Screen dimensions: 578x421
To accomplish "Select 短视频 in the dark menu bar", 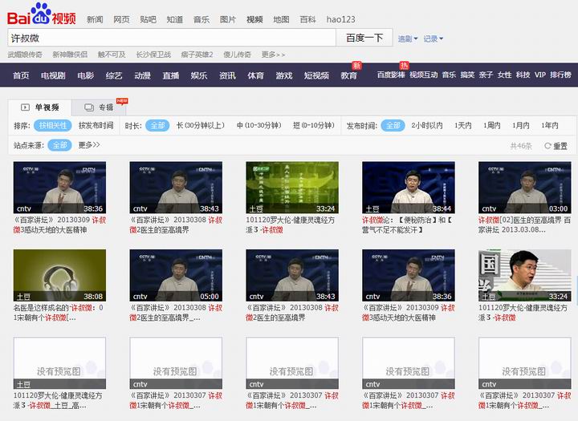I will tap(316, 75).
